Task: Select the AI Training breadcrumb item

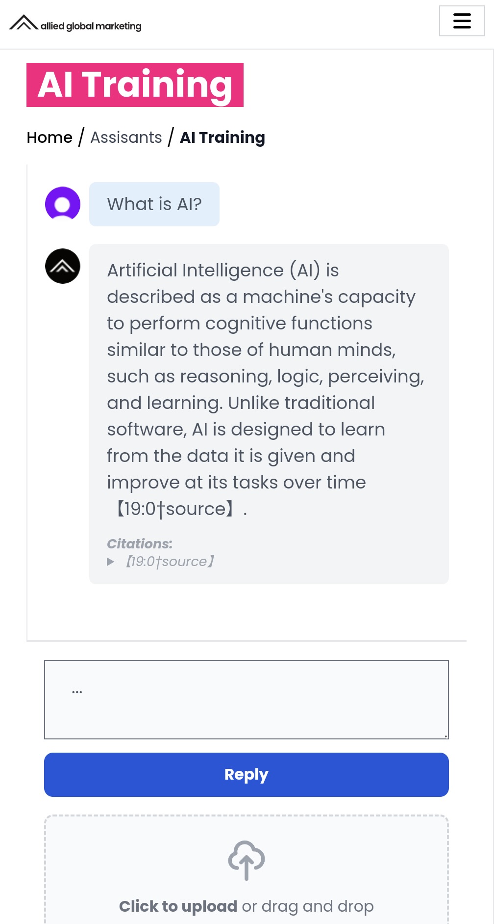Action: (x=222, y=137)
